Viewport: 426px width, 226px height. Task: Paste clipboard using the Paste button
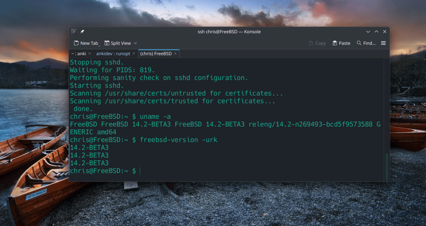pyautogui.click(x=341, y=43)
